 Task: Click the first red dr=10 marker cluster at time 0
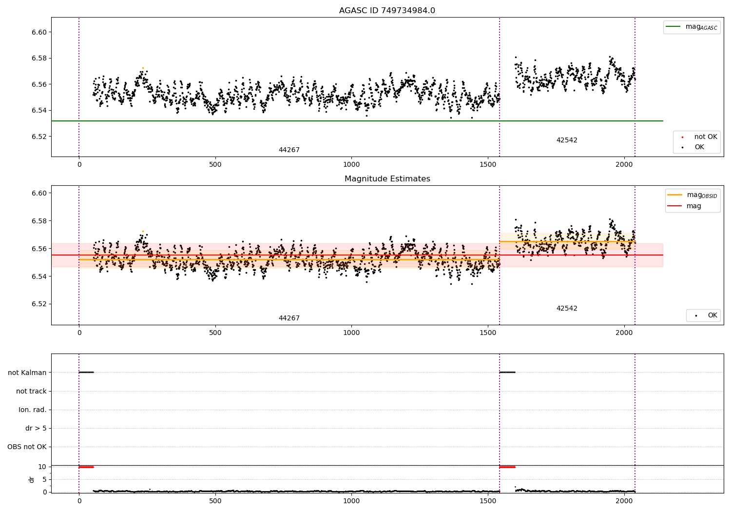click(86, 467)
